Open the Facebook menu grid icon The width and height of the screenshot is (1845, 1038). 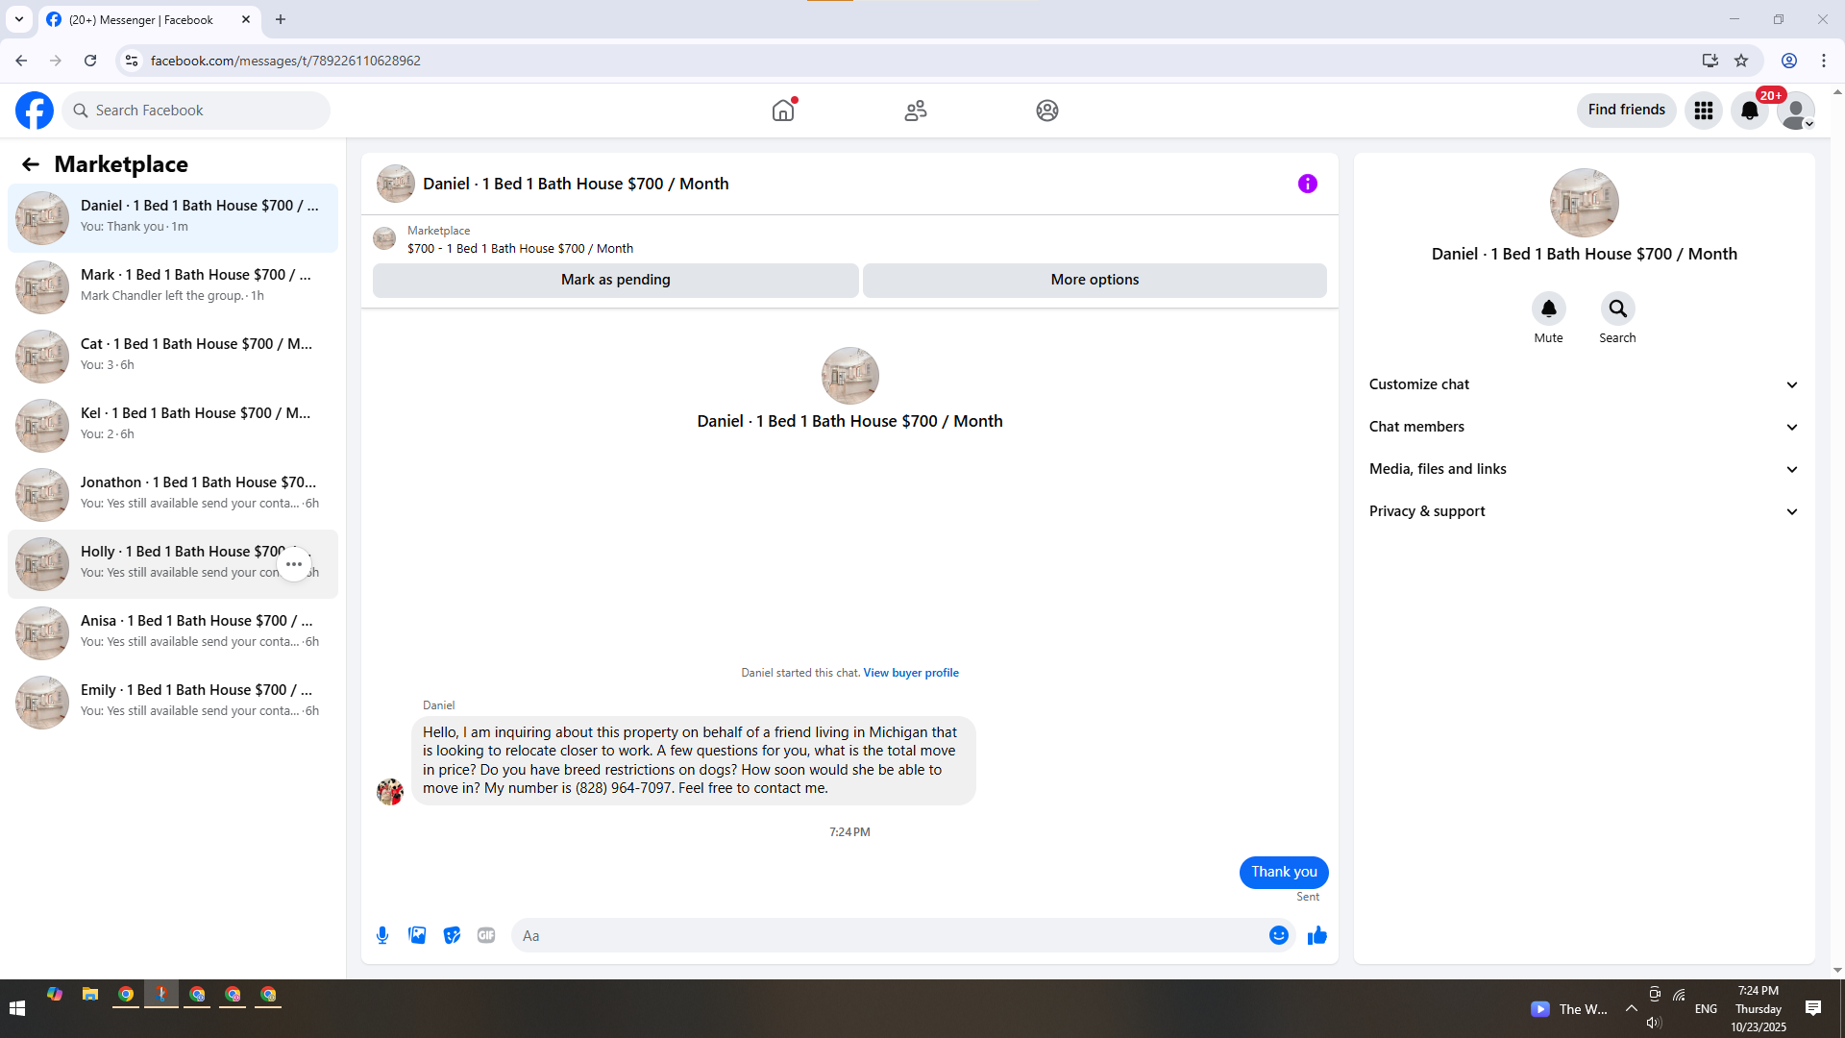1703,111
